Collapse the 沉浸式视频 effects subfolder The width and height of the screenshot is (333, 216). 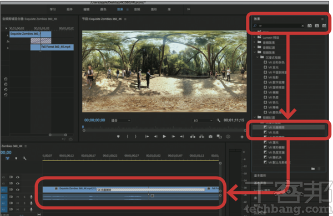[257, 58]
